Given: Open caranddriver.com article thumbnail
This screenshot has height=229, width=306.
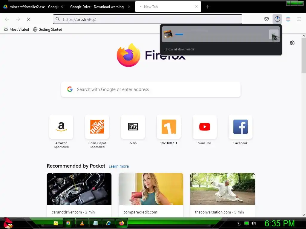Looking at the screenshot, I should (79, 189).
